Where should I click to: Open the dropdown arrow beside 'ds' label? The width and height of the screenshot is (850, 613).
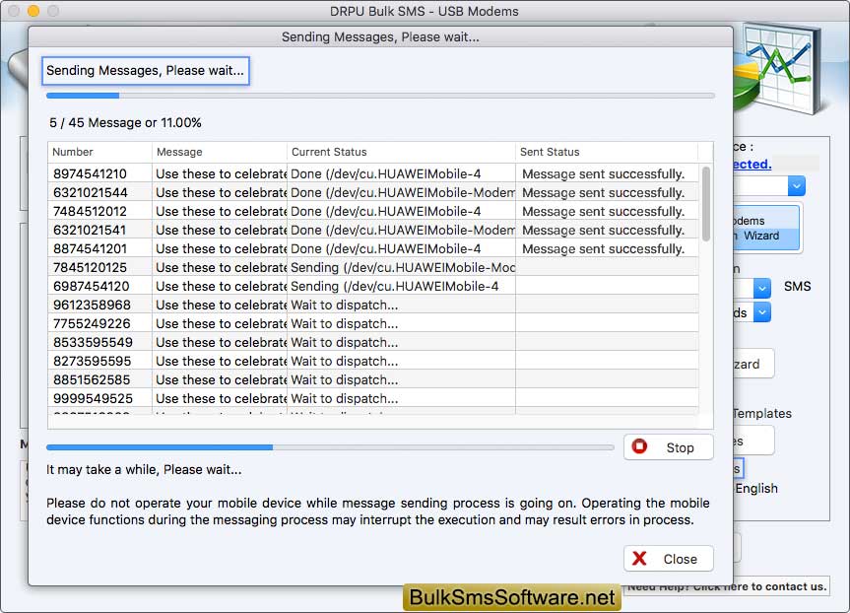pos(762,312)
